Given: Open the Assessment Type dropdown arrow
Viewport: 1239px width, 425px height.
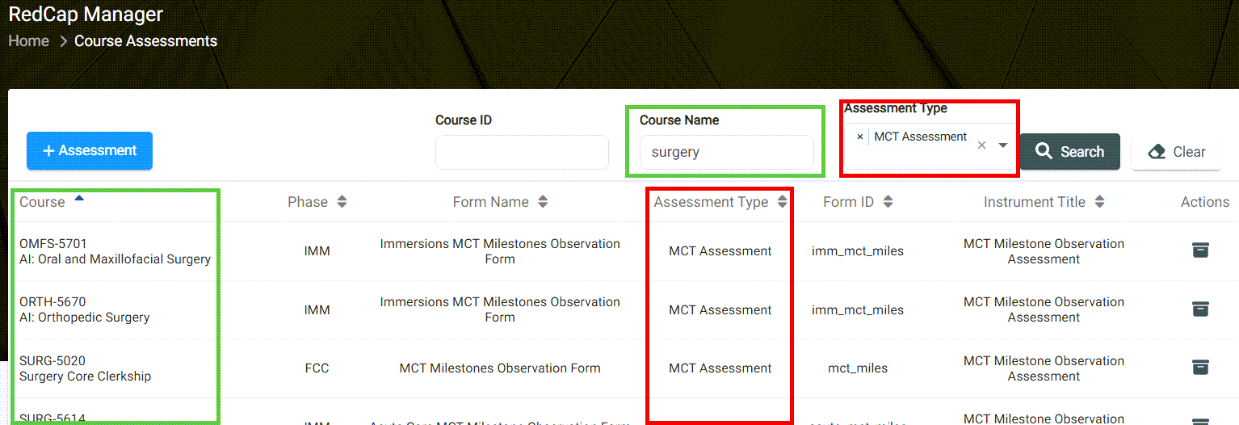Looking at the screenshot, I should point(1002,145).
